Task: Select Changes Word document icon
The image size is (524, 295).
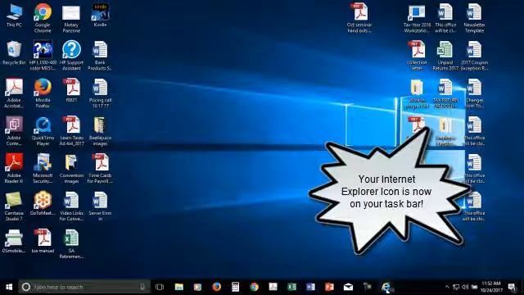Action: 474,93
